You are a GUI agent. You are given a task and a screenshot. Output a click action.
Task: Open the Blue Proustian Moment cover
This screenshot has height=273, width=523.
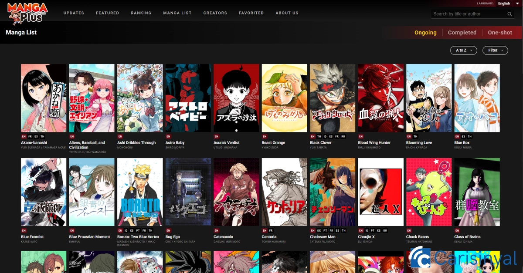point(92,192)
